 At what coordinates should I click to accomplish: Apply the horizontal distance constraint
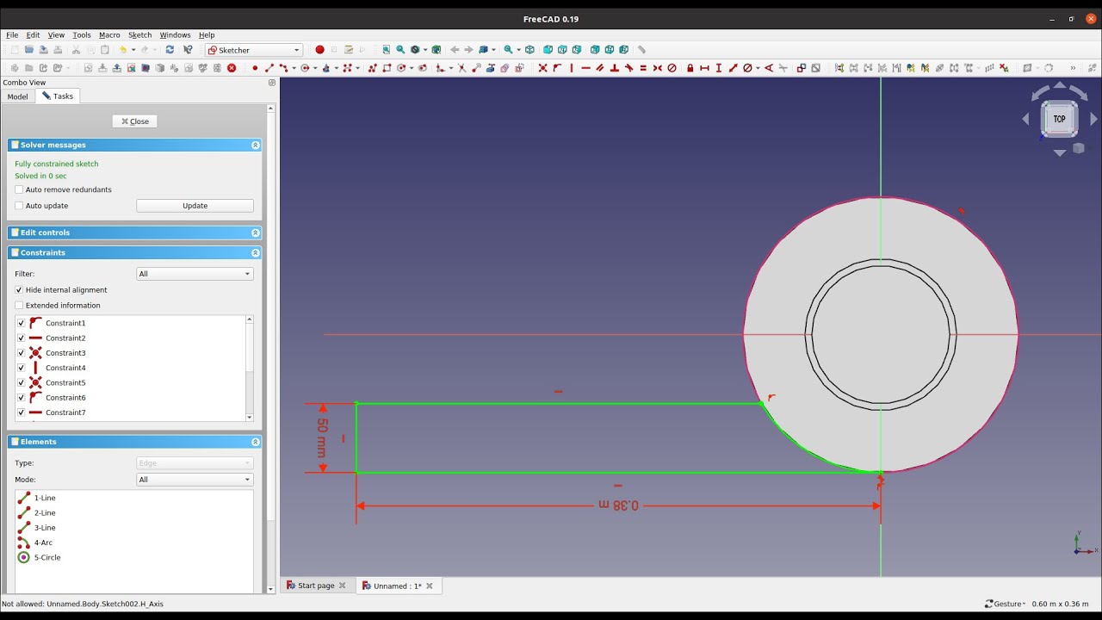[704, 68]
